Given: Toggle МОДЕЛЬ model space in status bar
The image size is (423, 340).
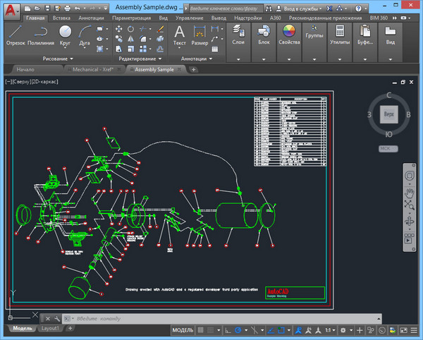Looking at the screenshot, I should [x=183, y=330].
